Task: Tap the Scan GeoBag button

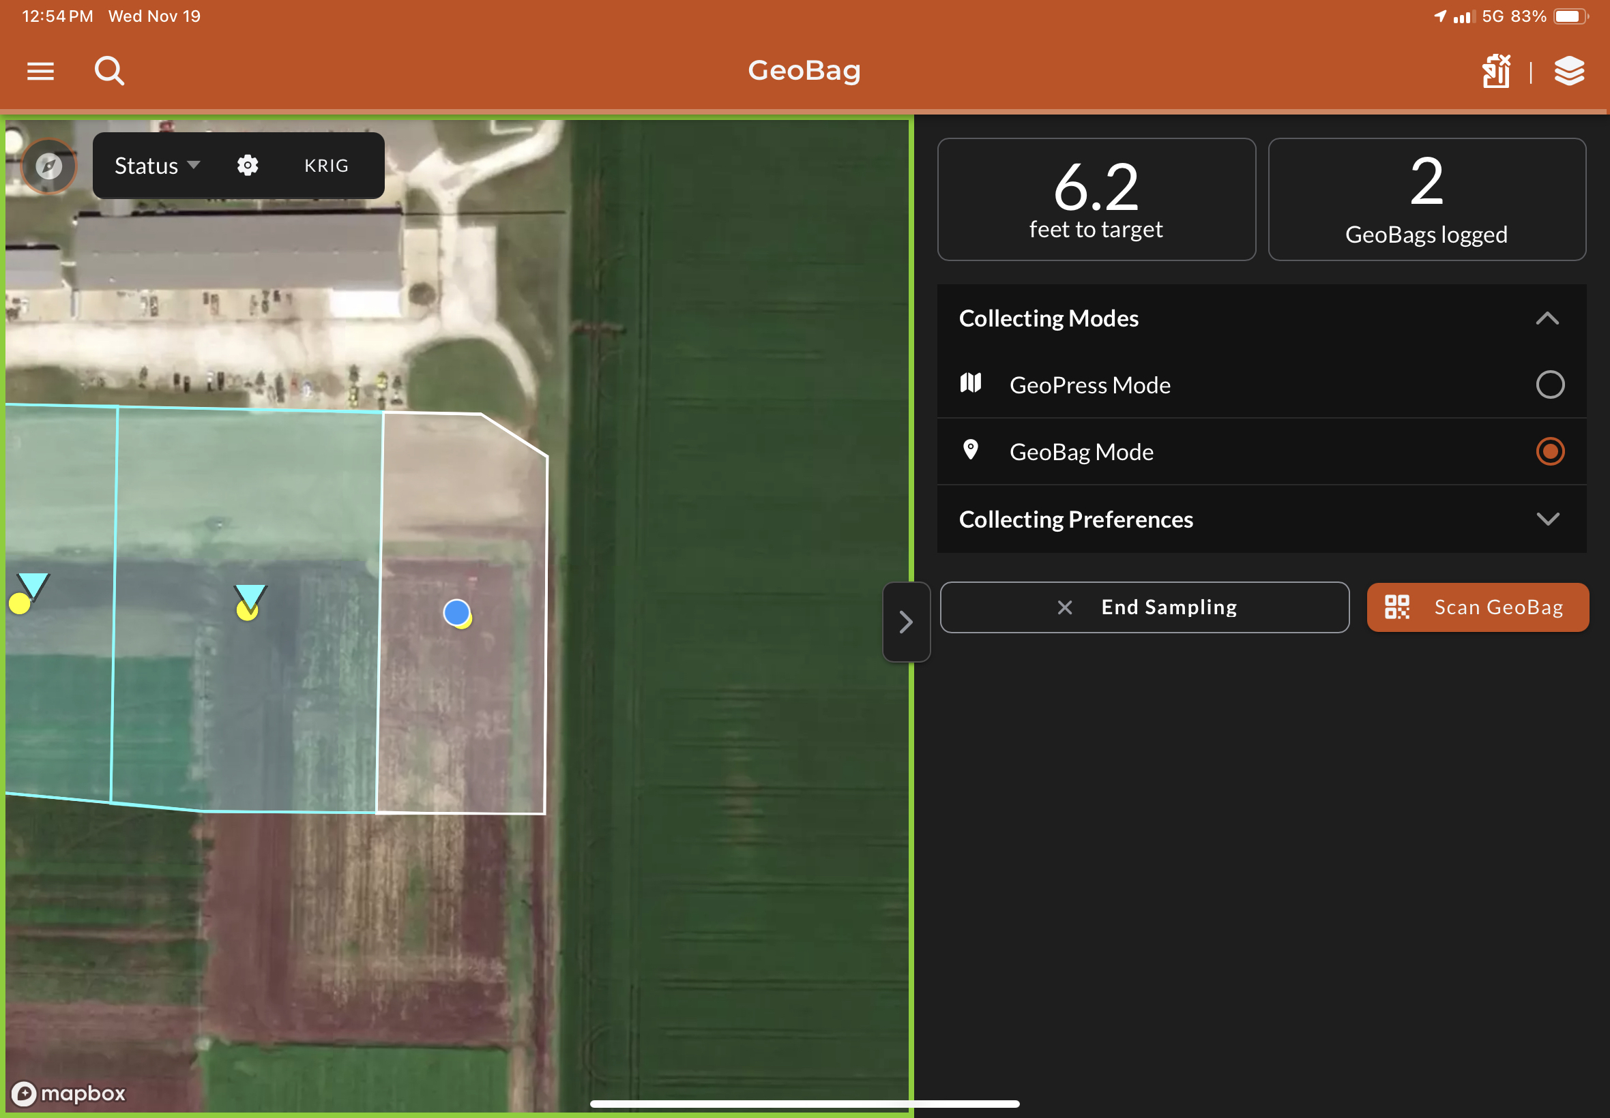Action: (x=1478, y=607)
